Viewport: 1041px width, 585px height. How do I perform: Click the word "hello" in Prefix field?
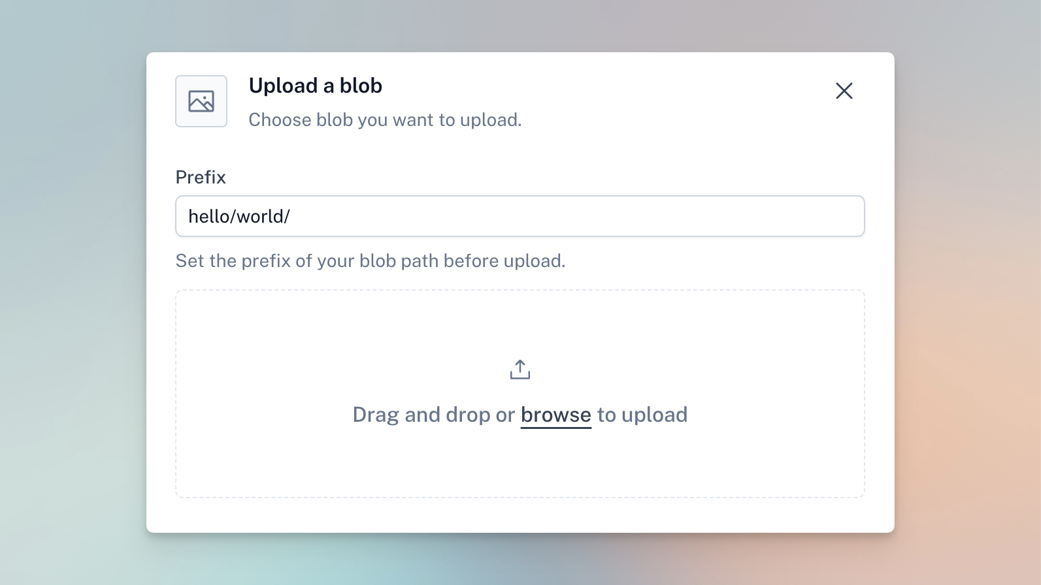click(x=208, y=216)
